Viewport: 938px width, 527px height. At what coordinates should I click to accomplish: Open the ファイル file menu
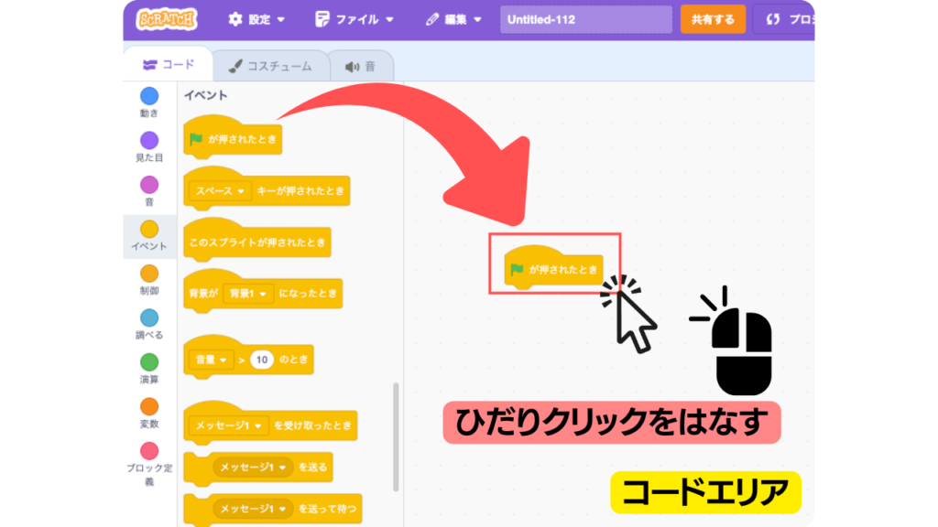tap(354, 20)
